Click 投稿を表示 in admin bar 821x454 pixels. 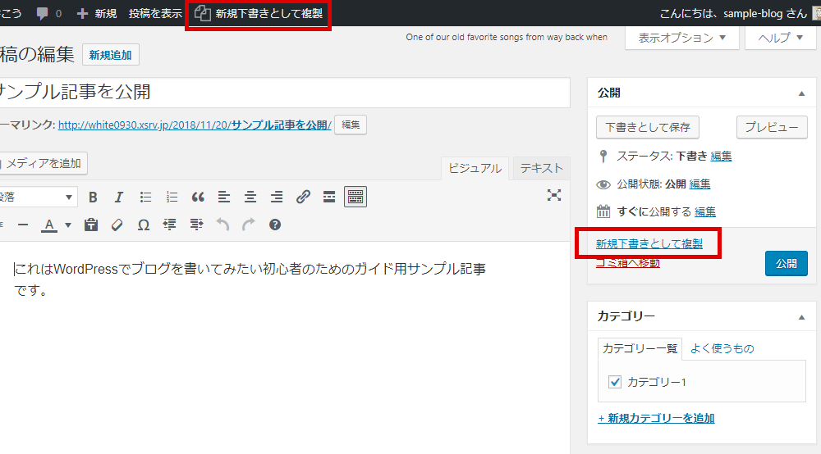(x=155, y=14)
